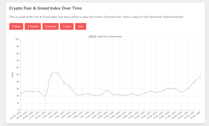Click the data point for 5 Mar, 2022
The width and height of the screenshot is (209, 126).
(76, 95)
